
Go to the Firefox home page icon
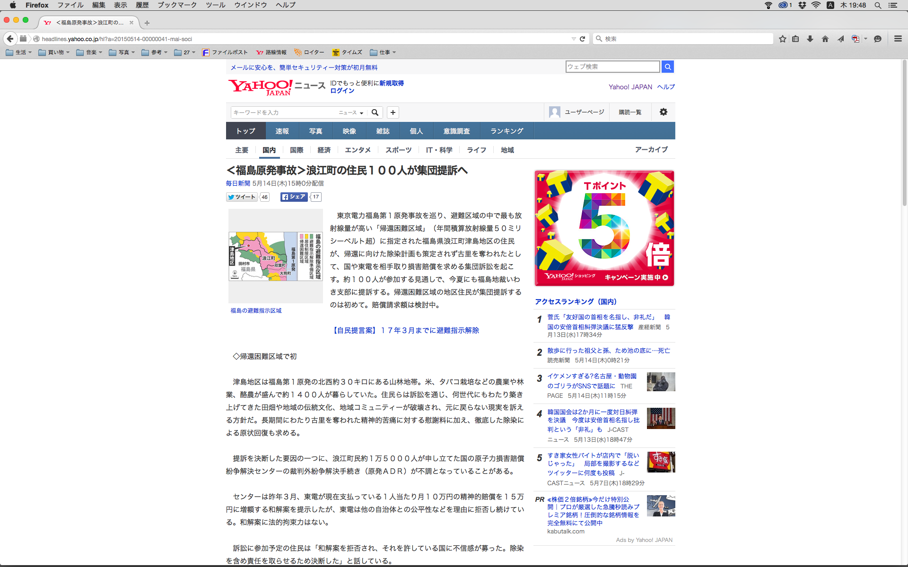tap(825, 39)
